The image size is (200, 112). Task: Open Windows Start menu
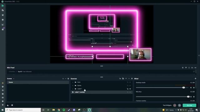click(x=2, y=110)
